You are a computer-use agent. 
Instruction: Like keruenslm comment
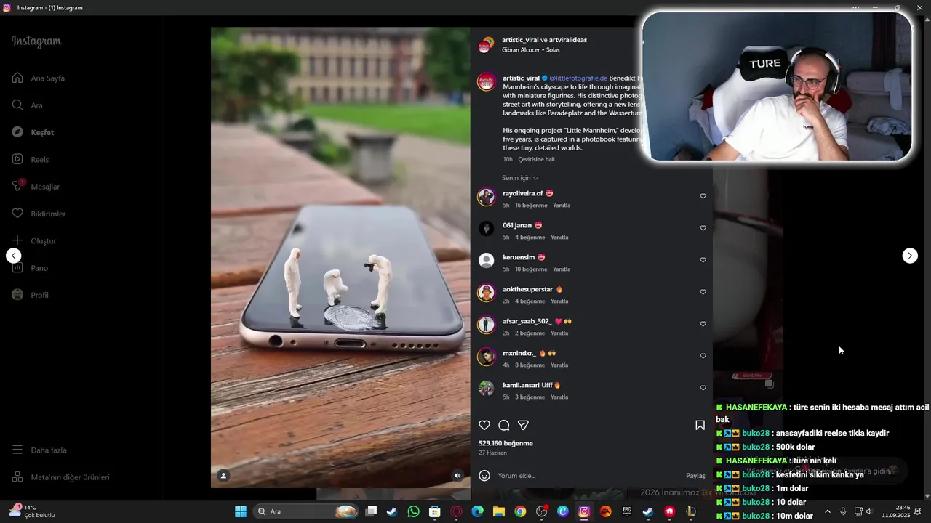point(703,260)
